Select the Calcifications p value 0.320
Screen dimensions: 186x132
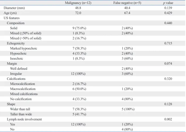click(x=168, y=79)
